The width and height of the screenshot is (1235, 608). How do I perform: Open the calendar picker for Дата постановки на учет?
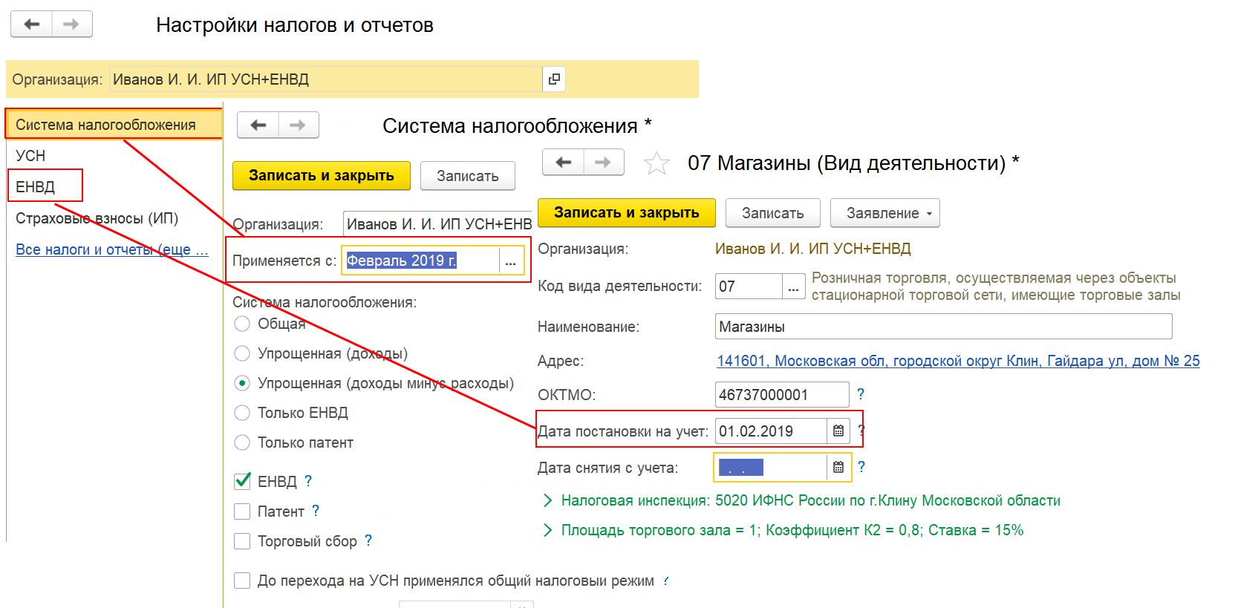click(838, 431)
